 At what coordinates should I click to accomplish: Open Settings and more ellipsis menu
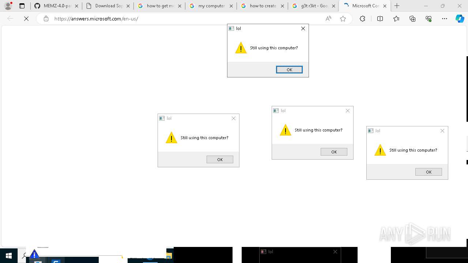coord(445,19)
